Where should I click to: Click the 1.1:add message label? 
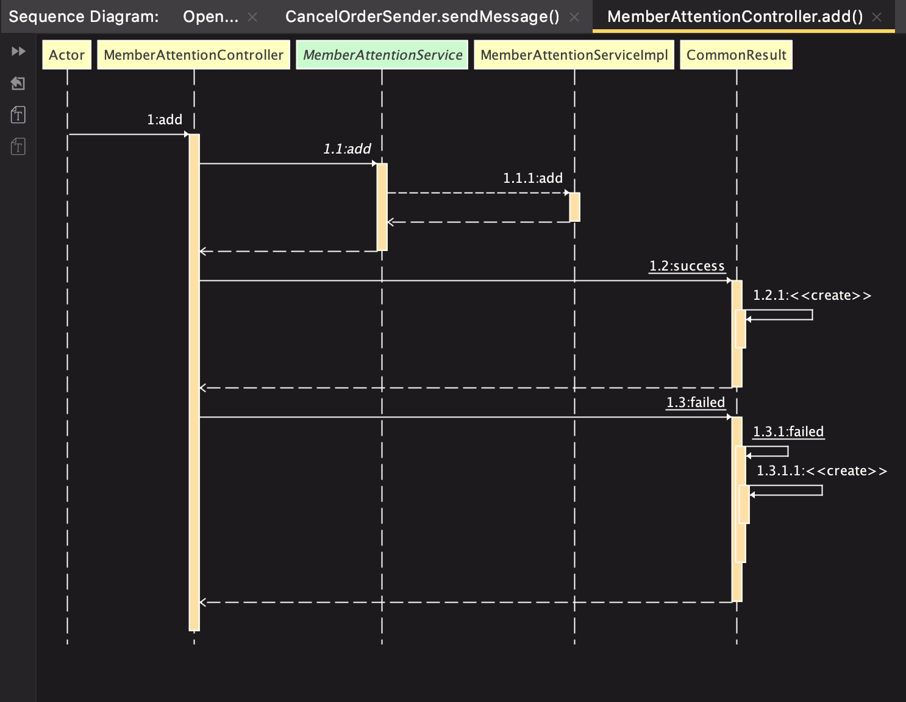[347, 149]
